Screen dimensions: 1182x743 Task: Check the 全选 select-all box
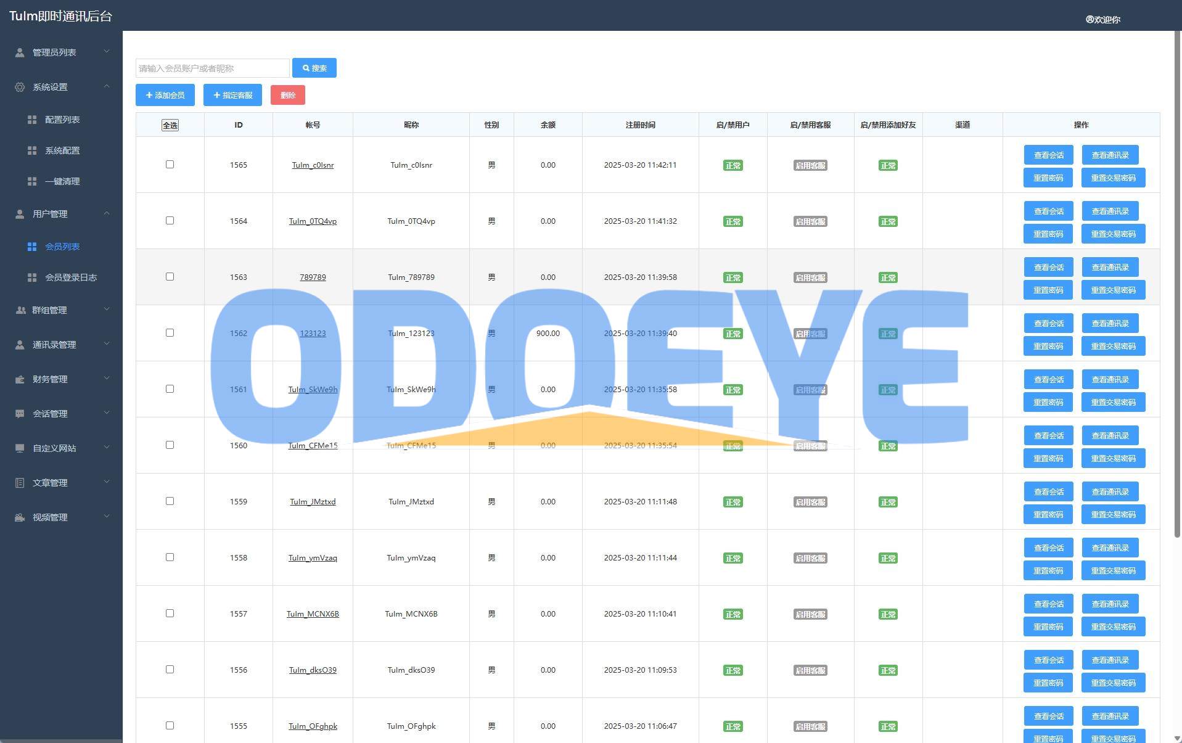(170, 125)
